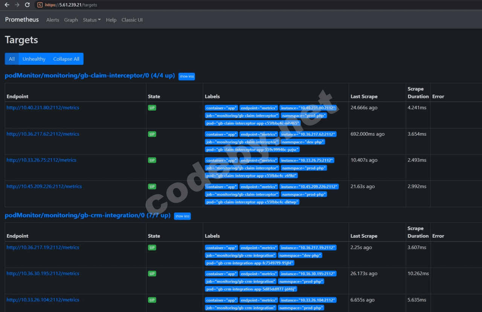Click last scrape value 10.407s ago
The width and height of the screenshot is (482, 312).
364,160
